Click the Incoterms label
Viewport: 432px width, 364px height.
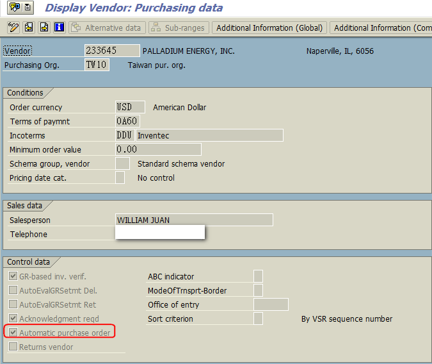(x=28, y=135)
